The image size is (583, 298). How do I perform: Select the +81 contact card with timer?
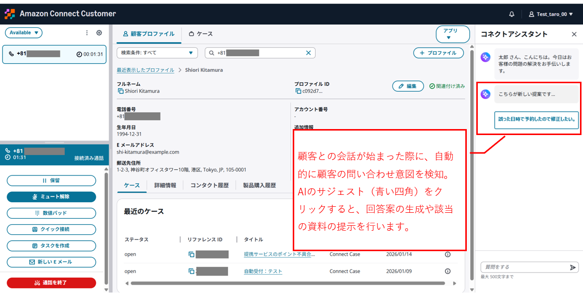(54, 54)
